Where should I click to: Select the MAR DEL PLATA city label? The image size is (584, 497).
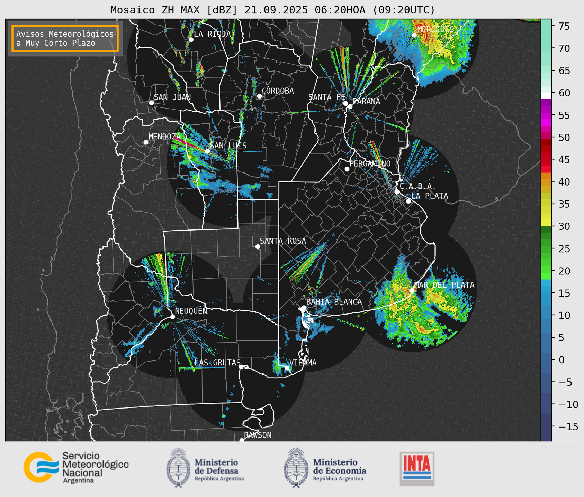tap(444, 285)
